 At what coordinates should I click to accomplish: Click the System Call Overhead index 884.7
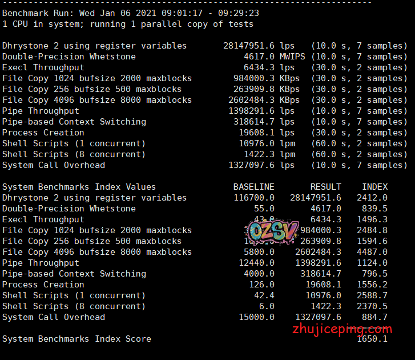(x=374, y=317)
